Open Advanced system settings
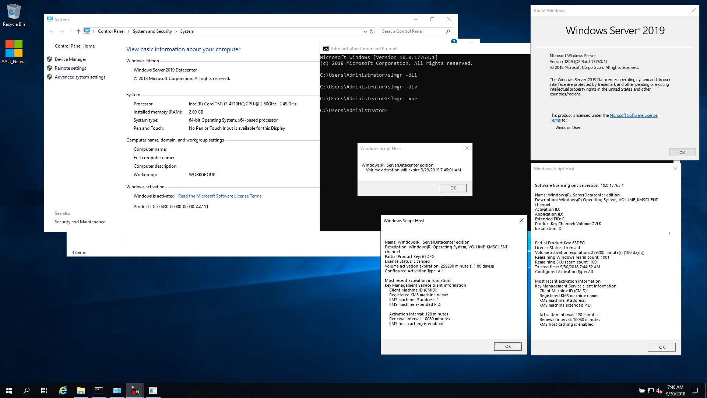707x398 pixels. click(80, 77)
